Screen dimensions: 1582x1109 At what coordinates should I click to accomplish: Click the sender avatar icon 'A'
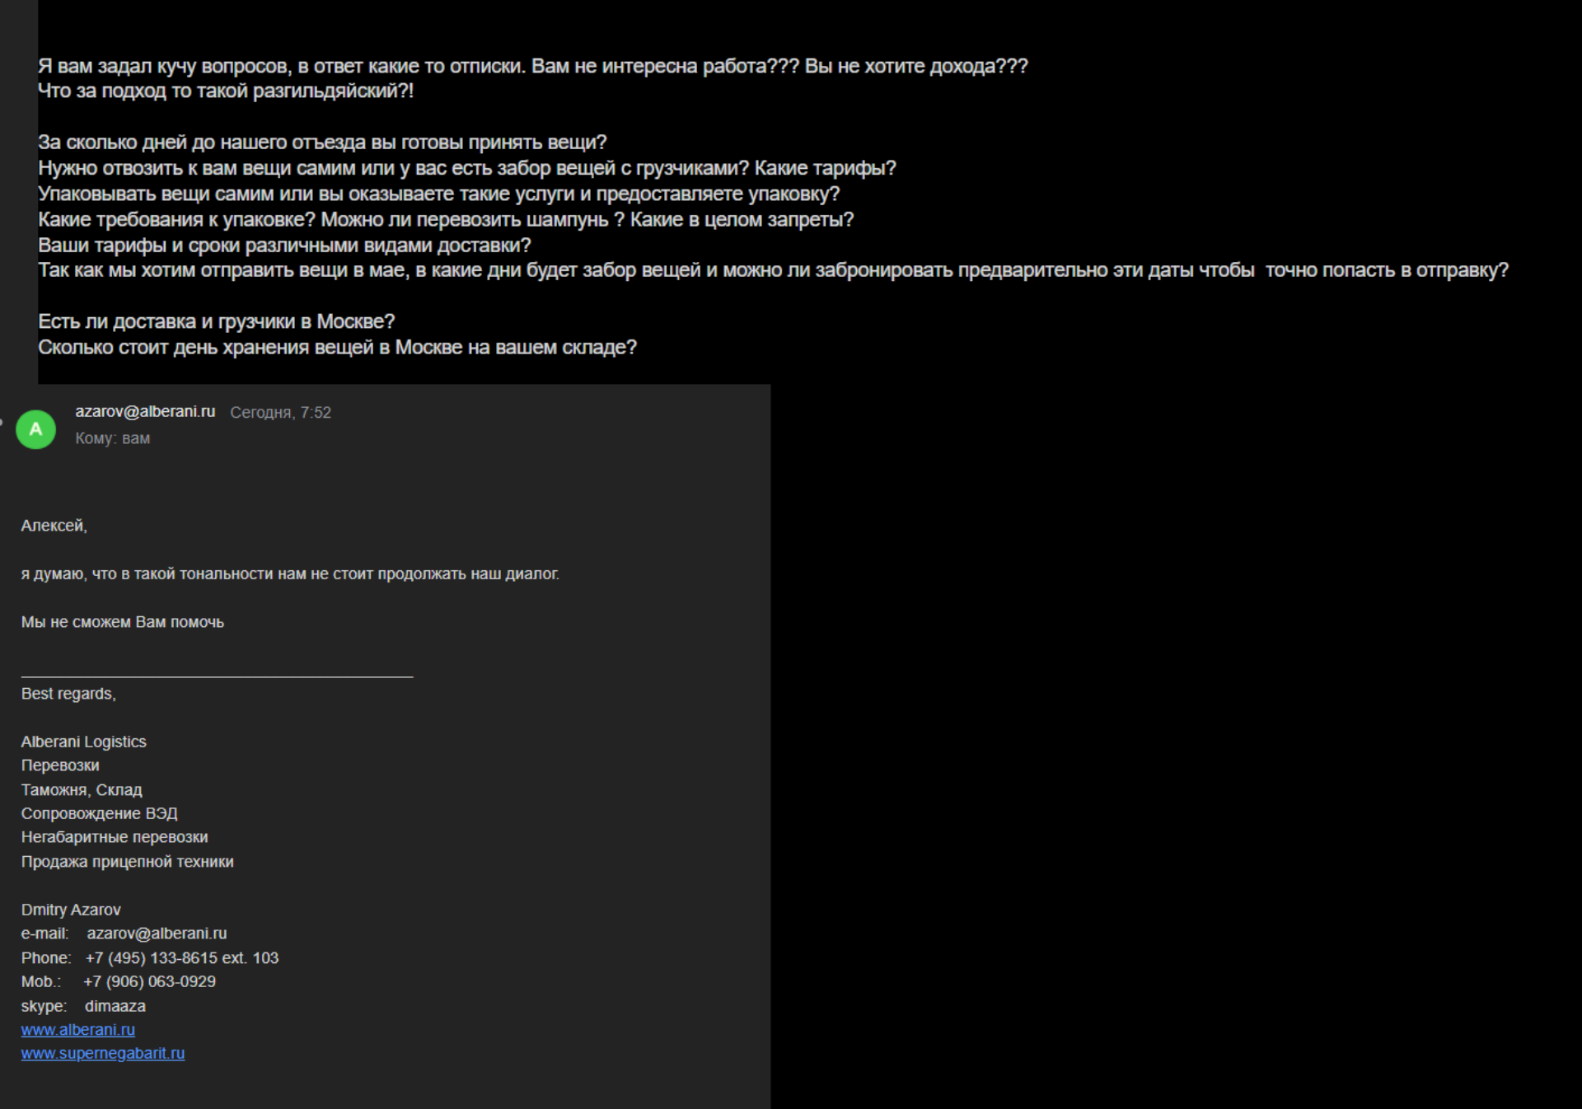click(35, 428)
